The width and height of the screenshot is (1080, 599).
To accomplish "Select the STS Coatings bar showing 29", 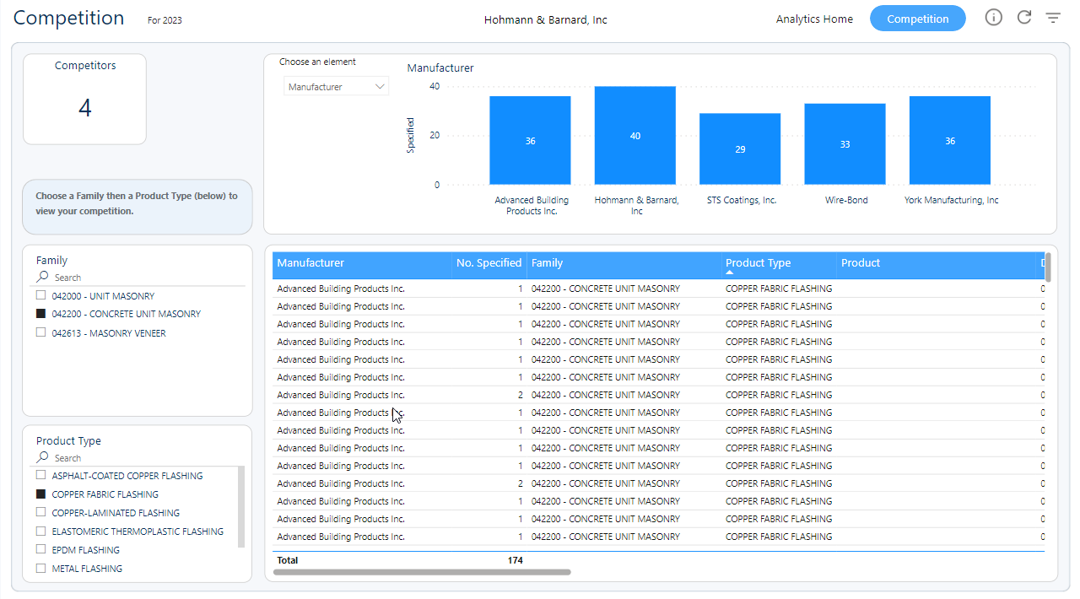I will coord(739,149).
